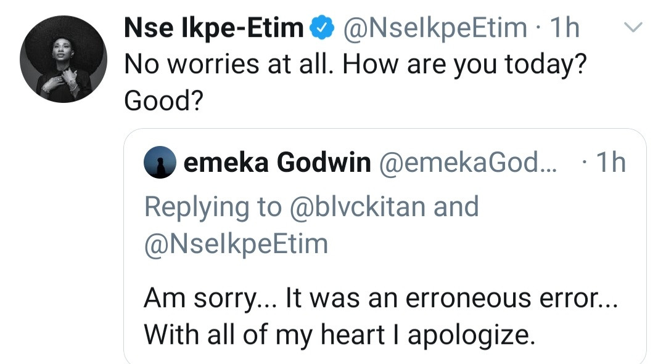
Task: Click 'With all of my heart I apologize' line
Action: click(x=339, y=333)
